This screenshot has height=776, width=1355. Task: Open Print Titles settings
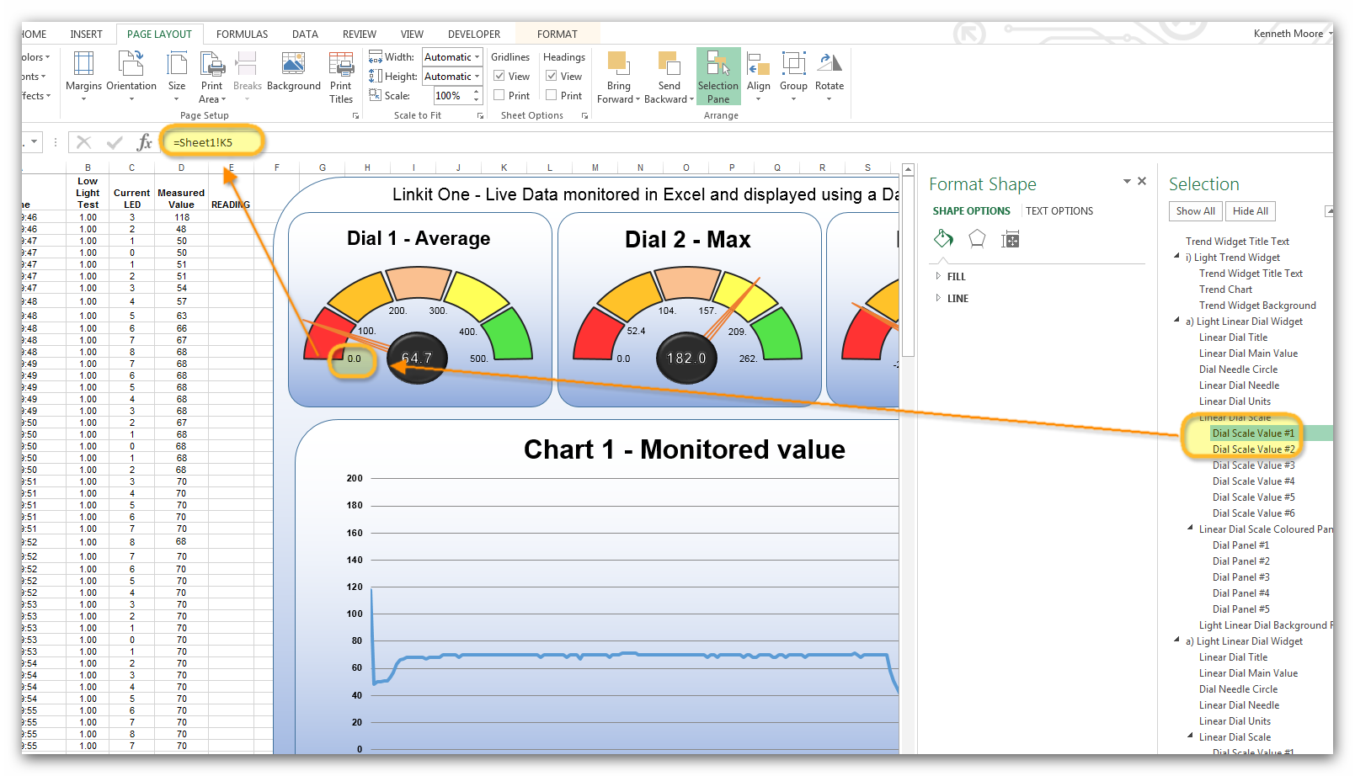(x=341, y=76)
